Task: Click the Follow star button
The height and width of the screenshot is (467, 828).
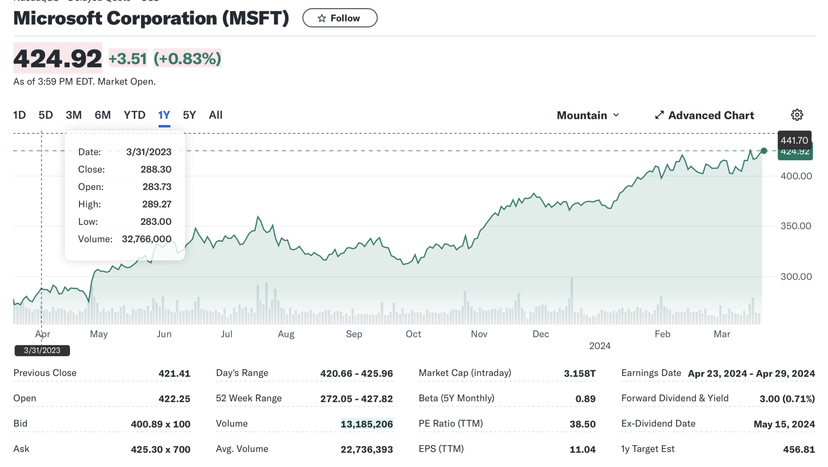Action: point(339,18)
